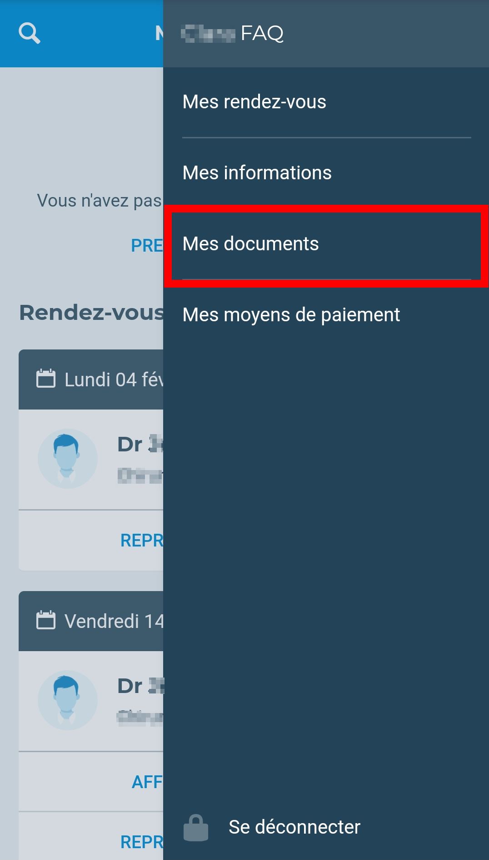Select the doctor avatar in the Lundi appointment
The height and width of the screenshot is (860, 489).
coord(68,459)
